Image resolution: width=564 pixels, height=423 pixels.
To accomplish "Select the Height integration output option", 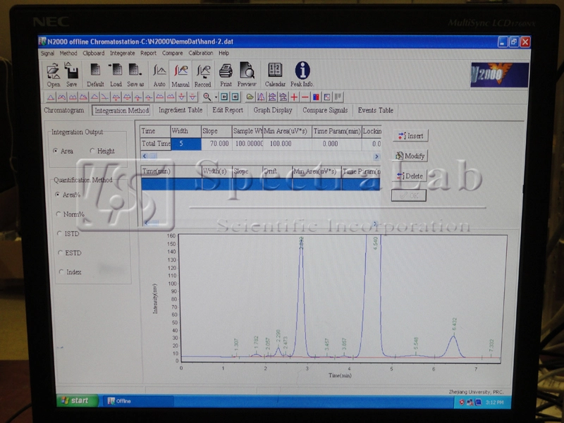I will [x=92, y=151].
